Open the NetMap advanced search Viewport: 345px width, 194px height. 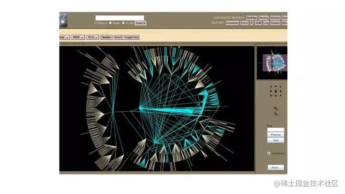click(x=251, y=18)
